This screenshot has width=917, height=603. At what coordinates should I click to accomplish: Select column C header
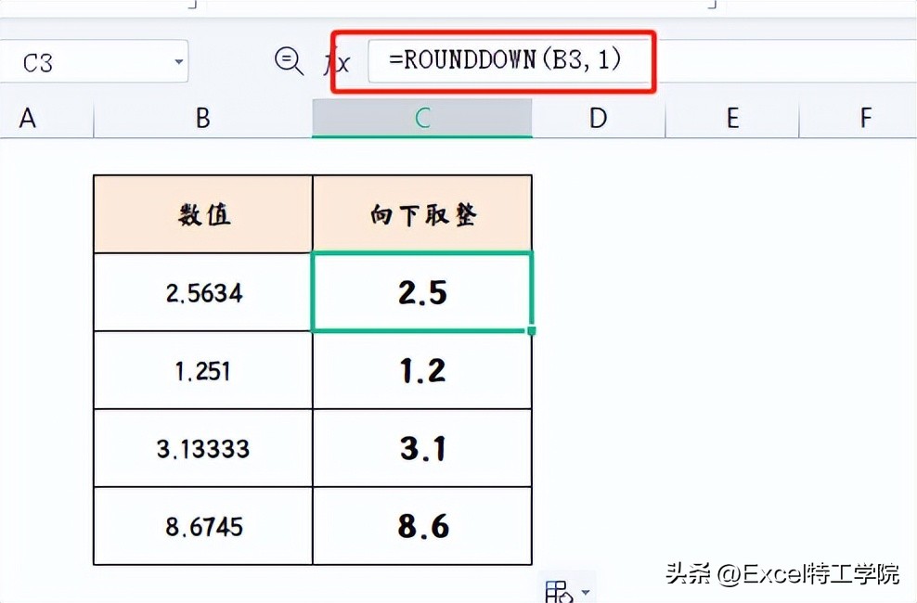(x=422, y=119)
